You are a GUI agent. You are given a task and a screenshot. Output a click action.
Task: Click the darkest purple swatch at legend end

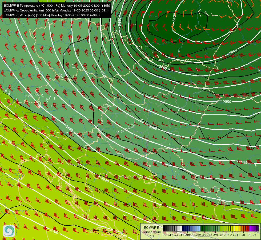coord(258,228)
